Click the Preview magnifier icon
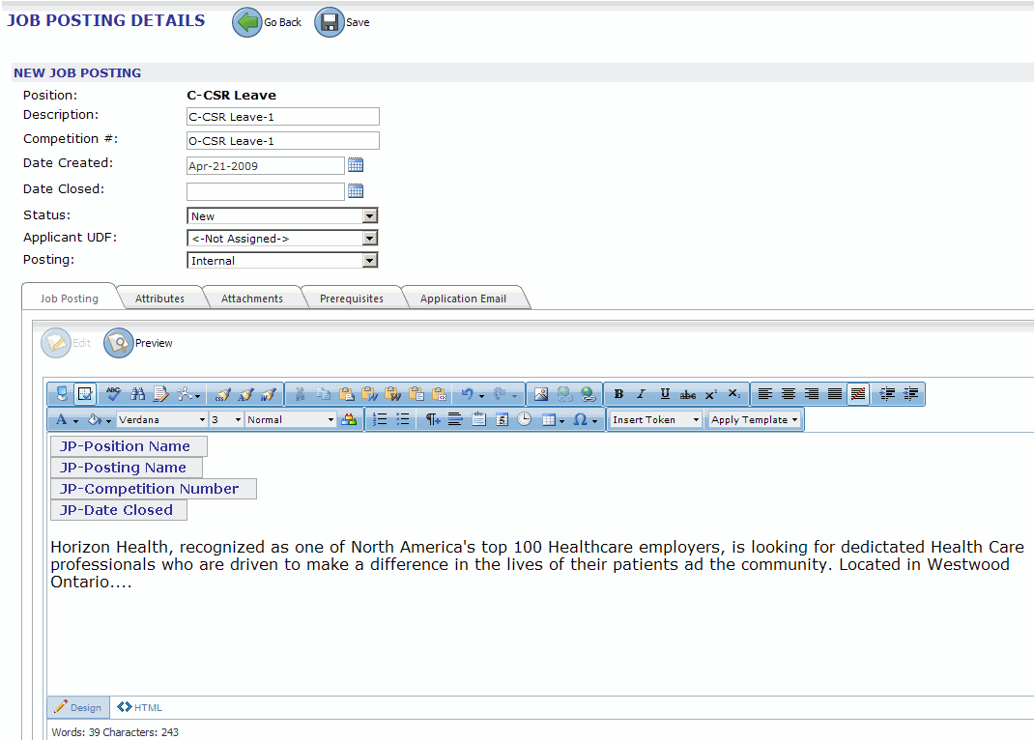Viewport: 1034px width, 740px height. tap(118, 343)
